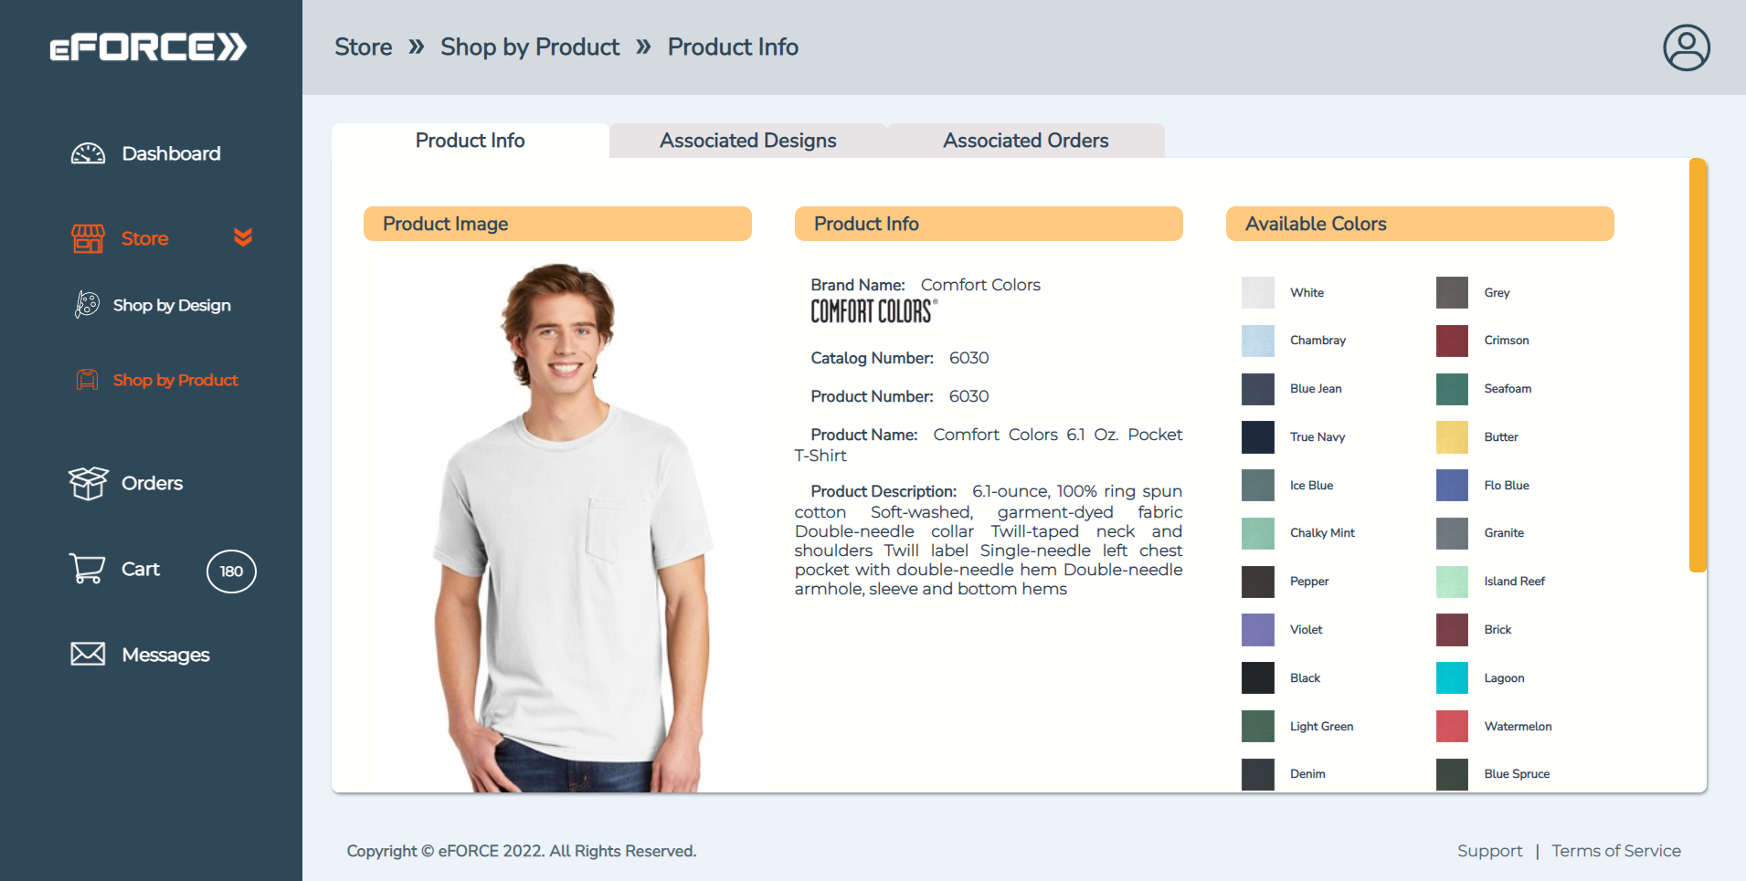
Task: Switch to the Associated Orders tab
Action: (1025, 141)
